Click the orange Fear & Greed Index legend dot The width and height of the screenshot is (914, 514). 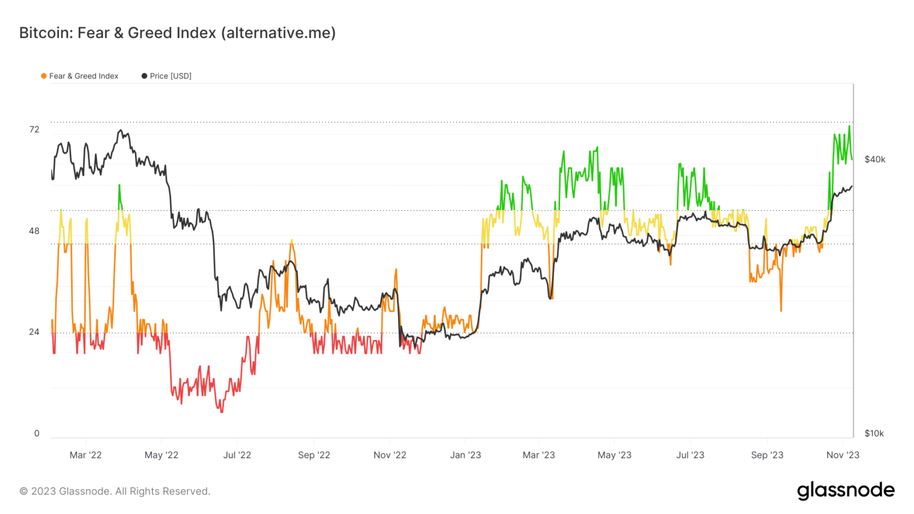43,76
